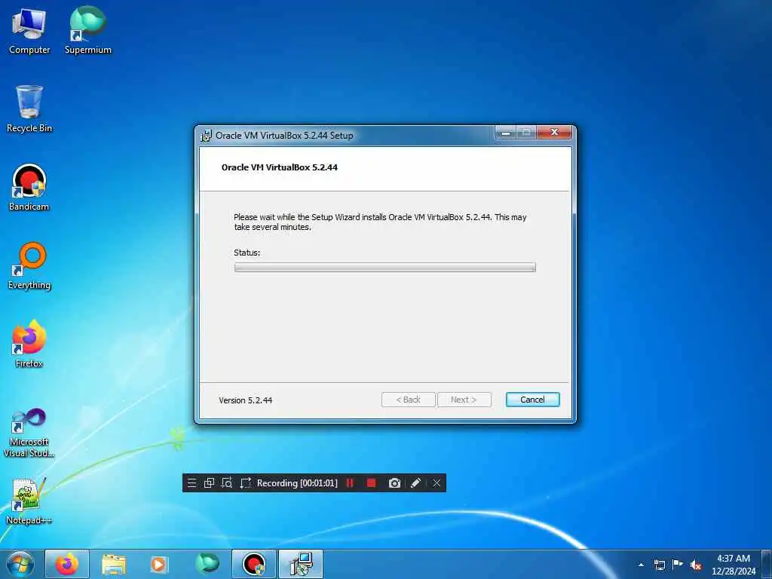772x579 pixels.
Task: Click the "Status:" label
Action: pos(247,253)
